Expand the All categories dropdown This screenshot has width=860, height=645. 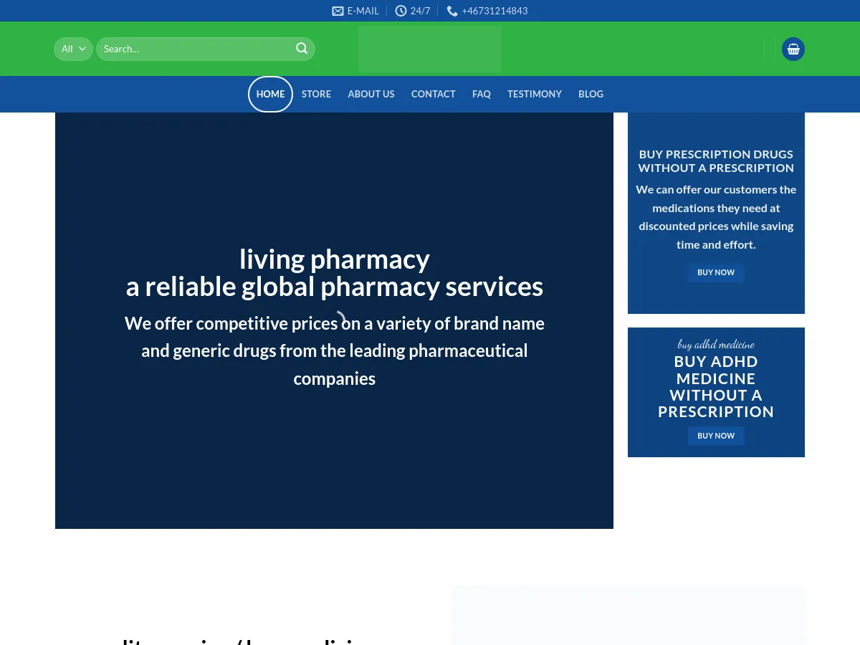click(73, 49)
